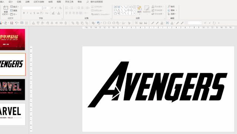The height and width of the screenshot is (134, 237).
Task: Open the line spacing dropdown
Action: click(88, 8)
